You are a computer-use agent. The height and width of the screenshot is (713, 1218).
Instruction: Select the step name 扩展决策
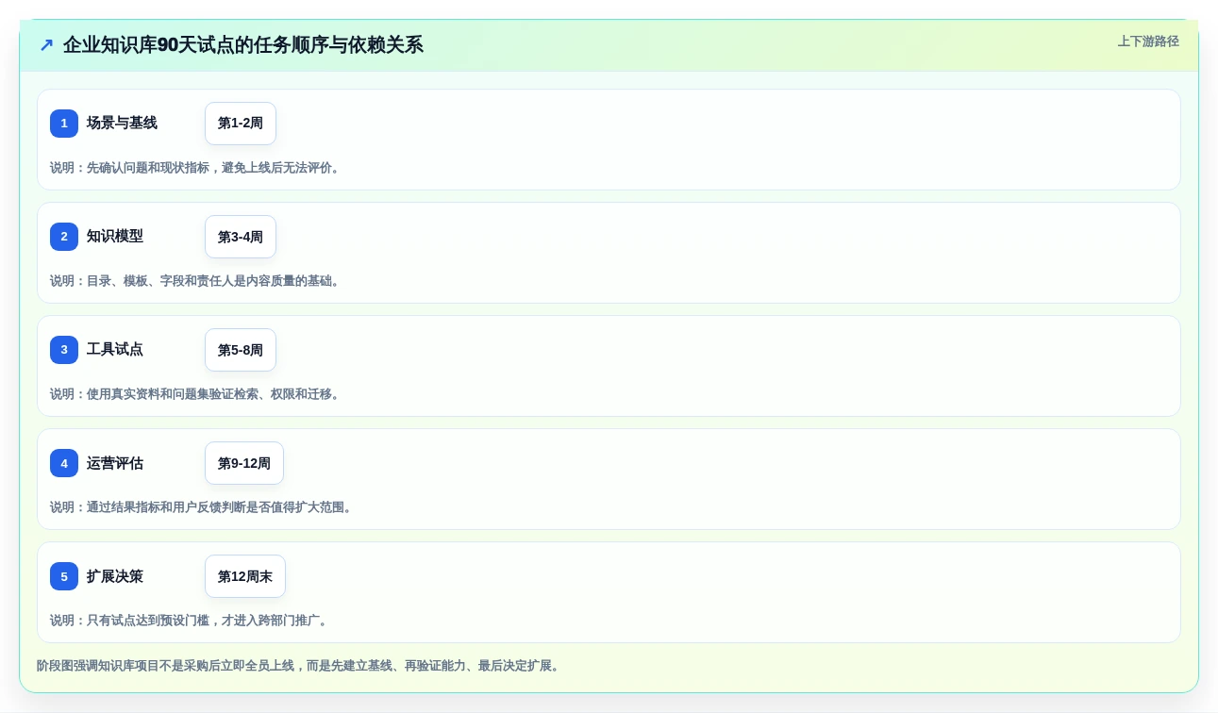click(115, 576)
